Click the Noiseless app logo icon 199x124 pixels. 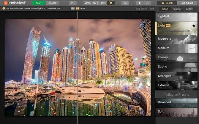5,3
